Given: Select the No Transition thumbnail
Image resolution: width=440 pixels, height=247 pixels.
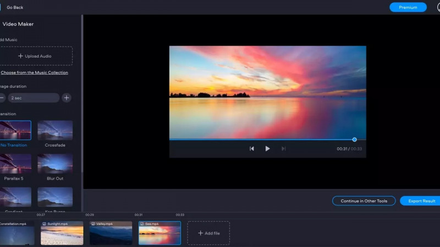Looking at the screenshot, I should click(15, 130).
